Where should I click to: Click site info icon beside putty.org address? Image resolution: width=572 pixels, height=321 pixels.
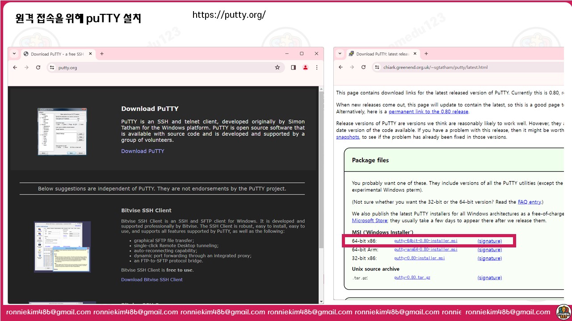pos(52,67)
